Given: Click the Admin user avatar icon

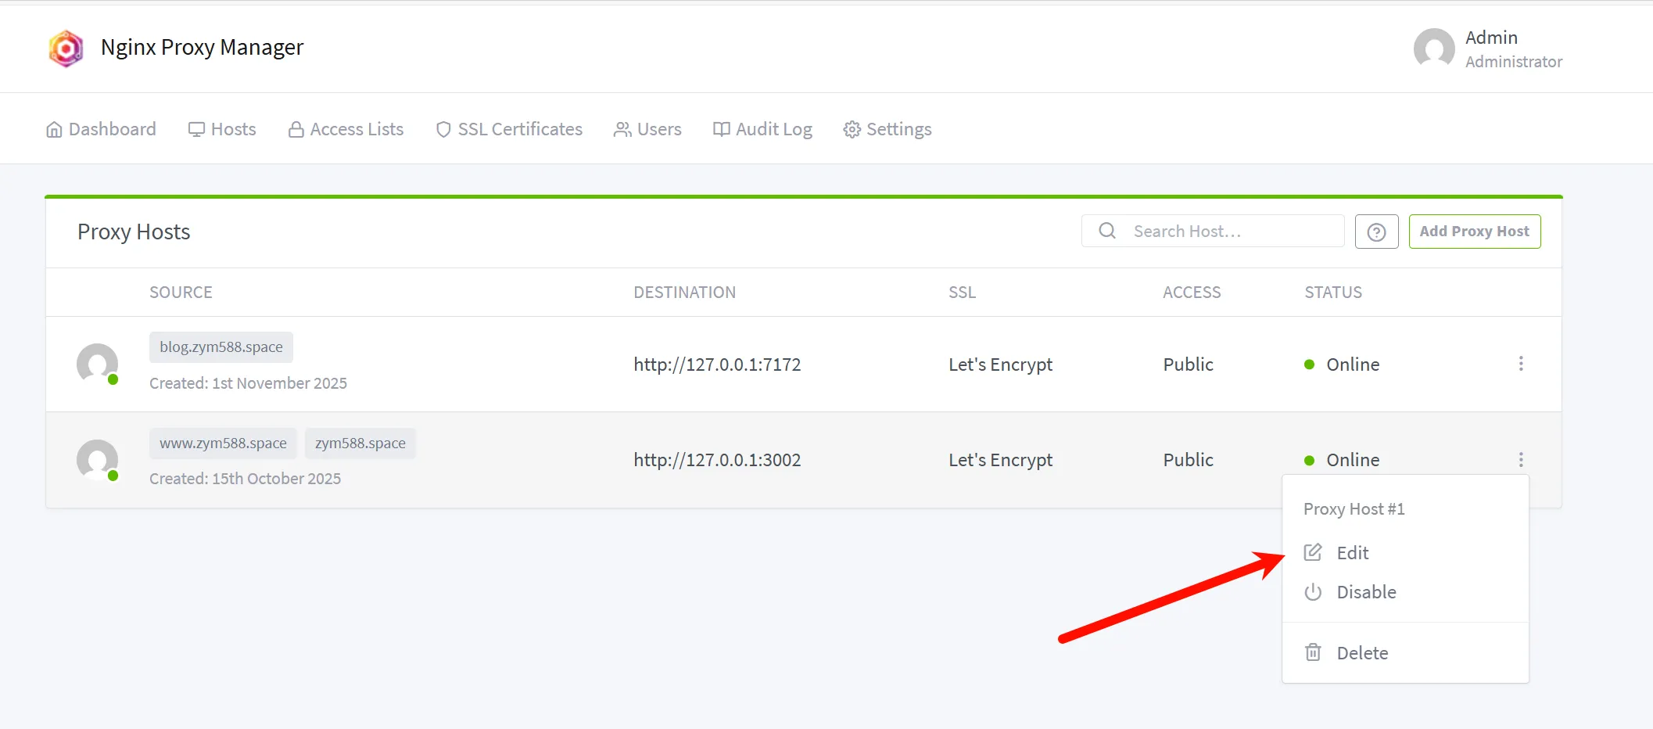Looking at the screenshot, I should (1433, 48).
